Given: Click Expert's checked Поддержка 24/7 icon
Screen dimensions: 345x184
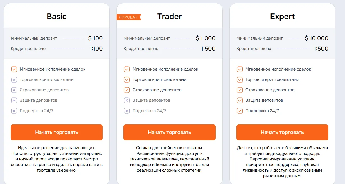Looking at the screenshot, I should 240,111.
